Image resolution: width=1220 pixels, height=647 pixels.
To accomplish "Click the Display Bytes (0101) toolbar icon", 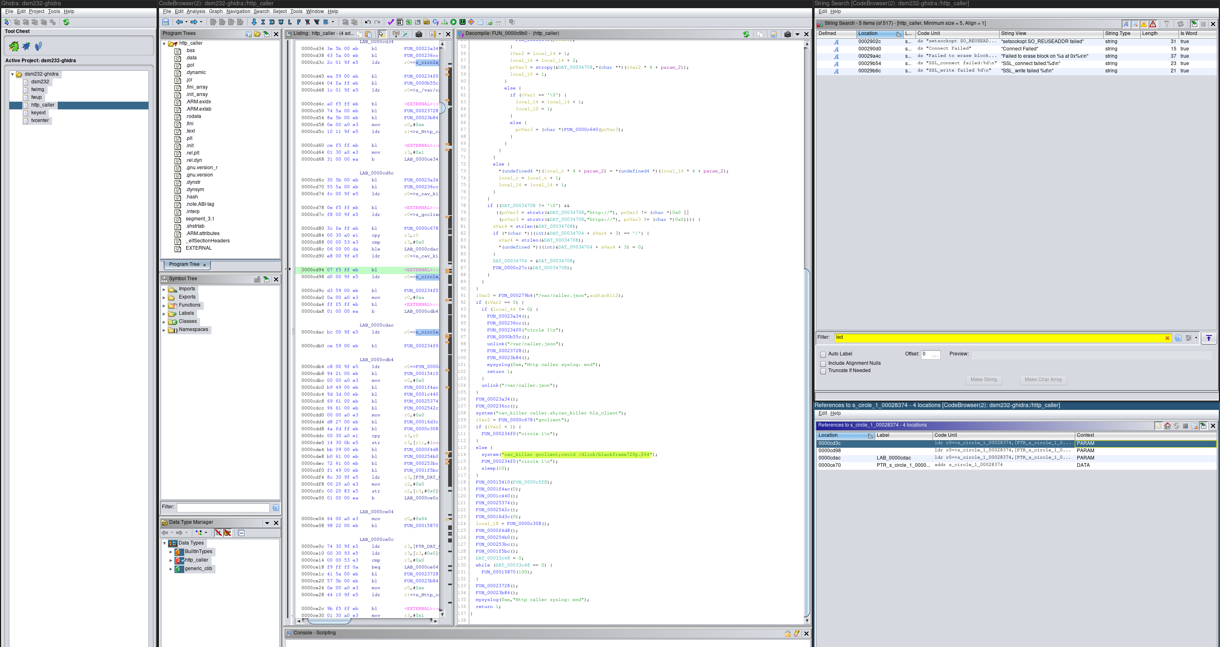I will [400, 22].
